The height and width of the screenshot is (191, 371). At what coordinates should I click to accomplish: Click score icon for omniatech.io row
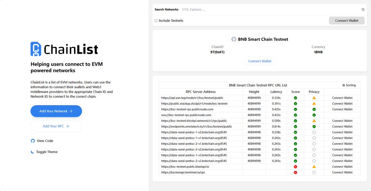tap(295, 127)
